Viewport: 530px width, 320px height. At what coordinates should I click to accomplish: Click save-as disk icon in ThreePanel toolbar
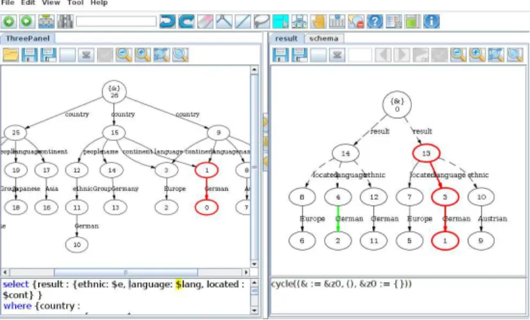(48, 55)
